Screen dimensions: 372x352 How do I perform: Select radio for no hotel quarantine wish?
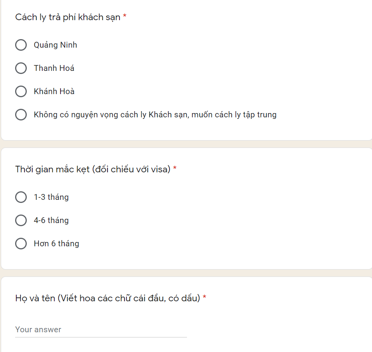[x=21, y=115]
